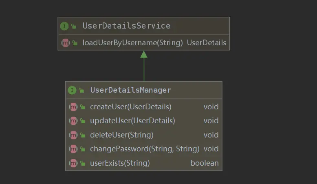The height and width of the screenshot is (184, 317).
Task: Click the boolean return type of userExists
Action: [204, 163]
